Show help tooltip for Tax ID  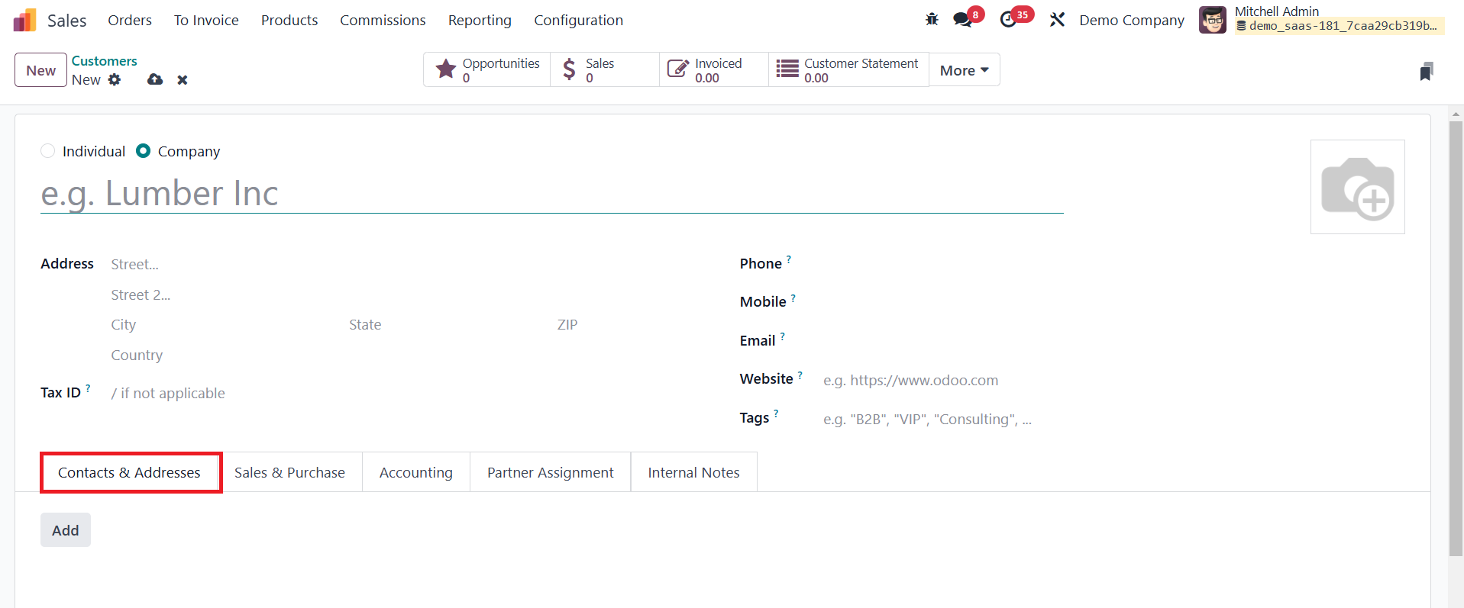88,388
